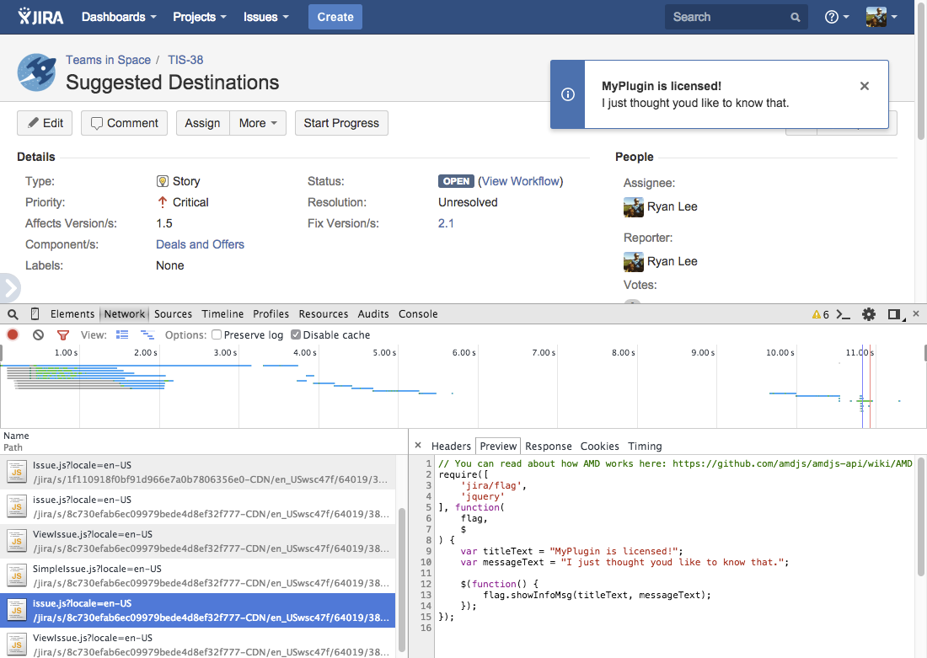
Task: Open the View Workflow link
Action: tap(520, 181)
